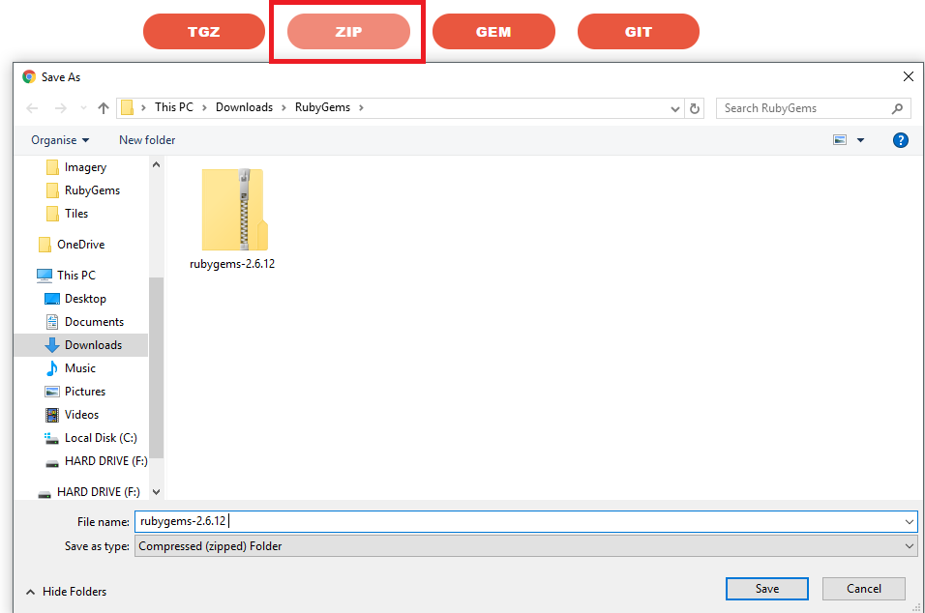
Task: Click the search magnifier icon
Action: [x=897, y=108]
